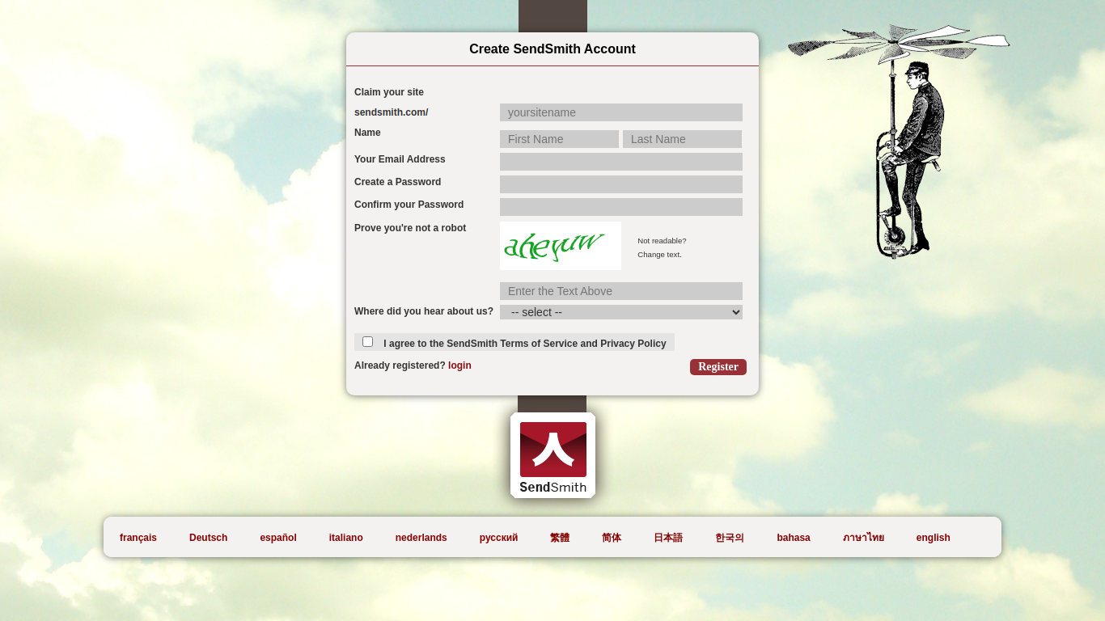
Task: Switch language to русский
Action: tap(498, 538)
